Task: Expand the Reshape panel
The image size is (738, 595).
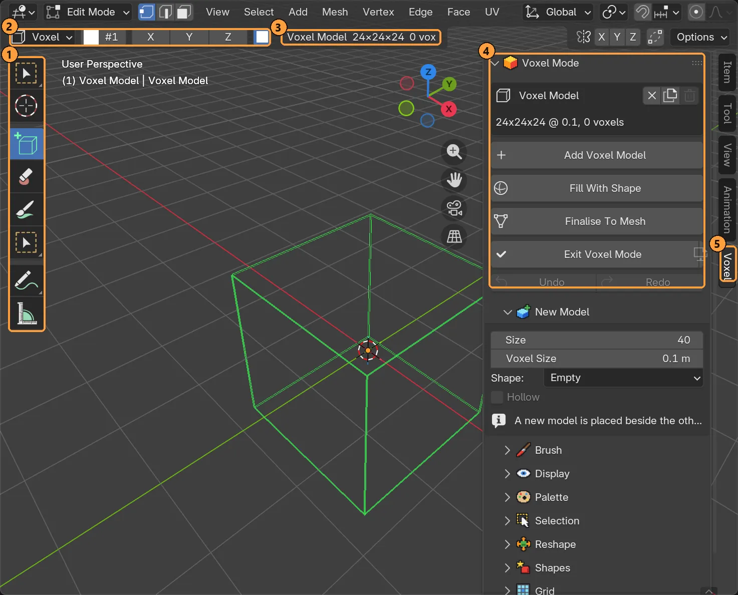Action: click(x=508, y=544)
